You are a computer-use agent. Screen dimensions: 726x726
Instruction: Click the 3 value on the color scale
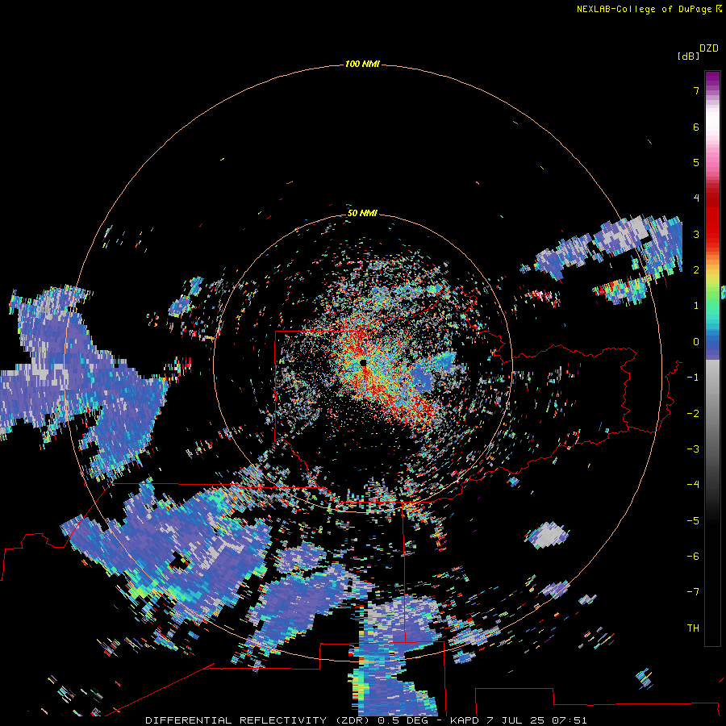pyautogui.click(x=696, y=234)
